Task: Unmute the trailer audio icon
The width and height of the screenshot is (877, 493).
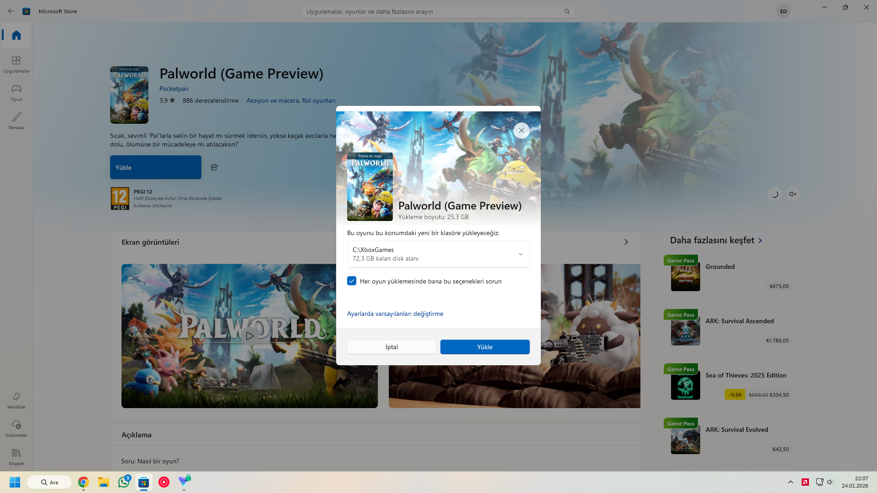Action: tap(792, 194)
